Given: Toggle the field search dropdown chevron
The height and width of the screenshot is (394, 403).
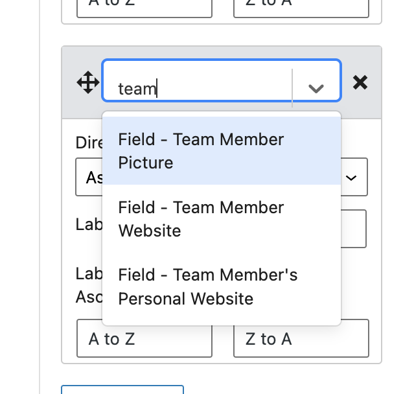Looking at the screenshot, I should click(316, 89).
